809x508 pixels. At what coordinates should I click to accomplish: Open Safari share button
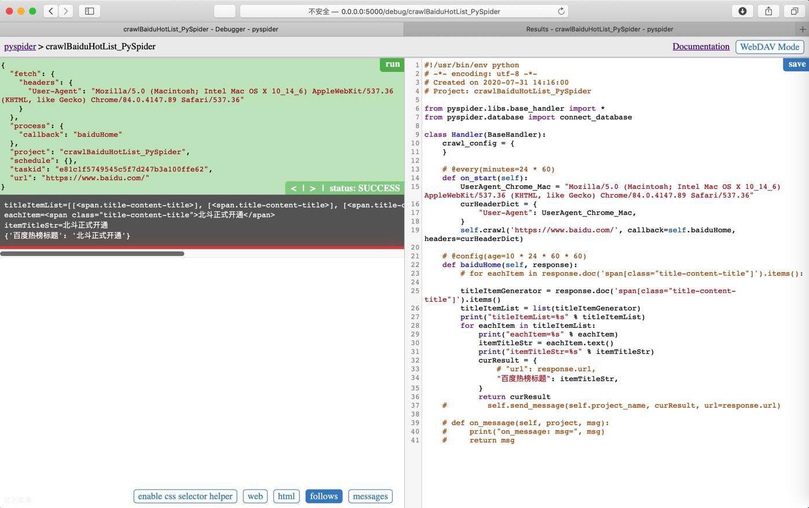pyautogui.click(x=768, y=11)
